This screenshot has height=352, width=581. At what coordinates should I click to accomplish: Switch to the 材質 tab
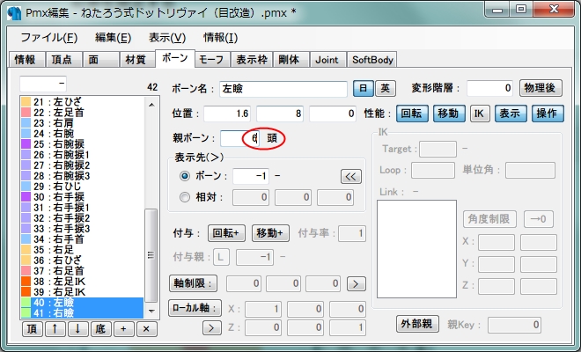click(136, 59)
